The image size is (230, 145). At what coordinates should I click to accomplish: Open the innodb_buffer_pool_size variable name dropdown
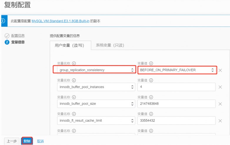pos(96,104)
